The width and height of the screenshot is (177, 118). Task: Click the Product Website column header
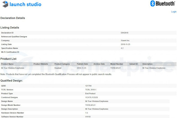(x=41, y=64)
